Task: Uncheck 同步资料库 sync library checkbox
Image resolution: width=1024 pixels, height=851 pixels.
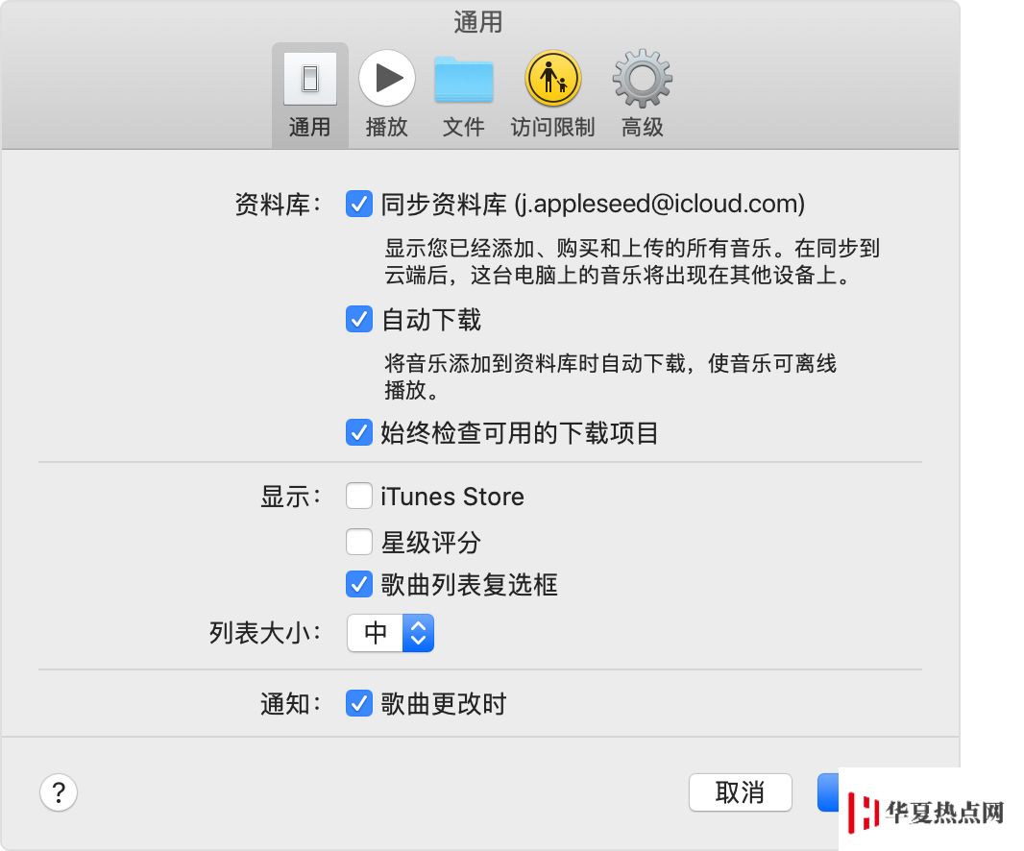Action: click(x=358, y=204)
